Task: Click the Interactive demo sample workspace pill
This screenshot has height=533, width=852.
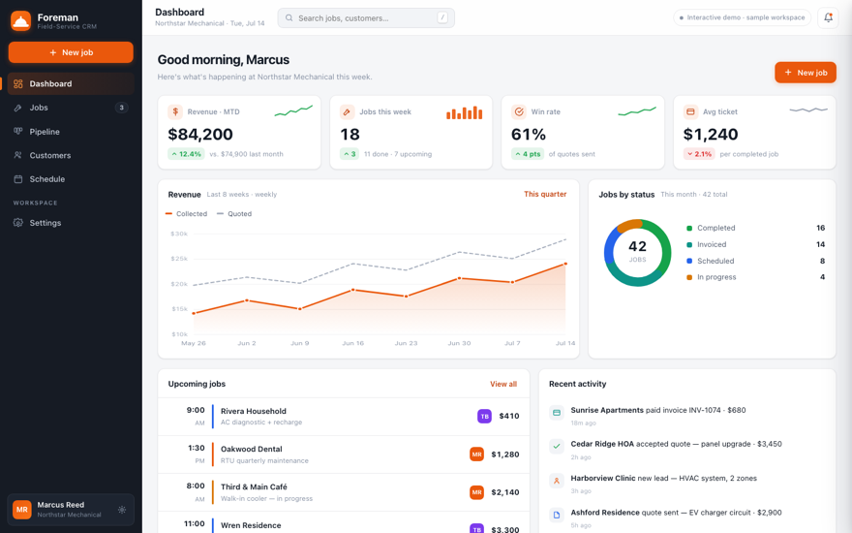Action: [x=743, y=17]
